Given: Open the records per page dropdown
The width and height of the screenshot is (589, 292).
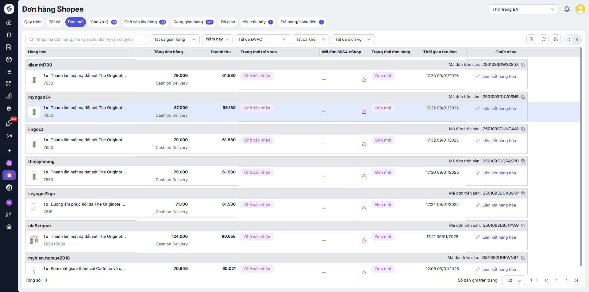Looking at the screenshot, I should [514, 280].
